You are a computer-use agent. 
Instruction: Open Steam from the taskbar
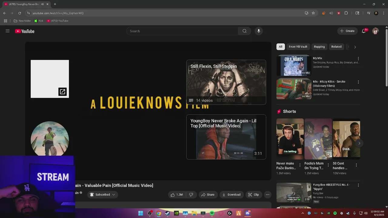pos(167,213)
